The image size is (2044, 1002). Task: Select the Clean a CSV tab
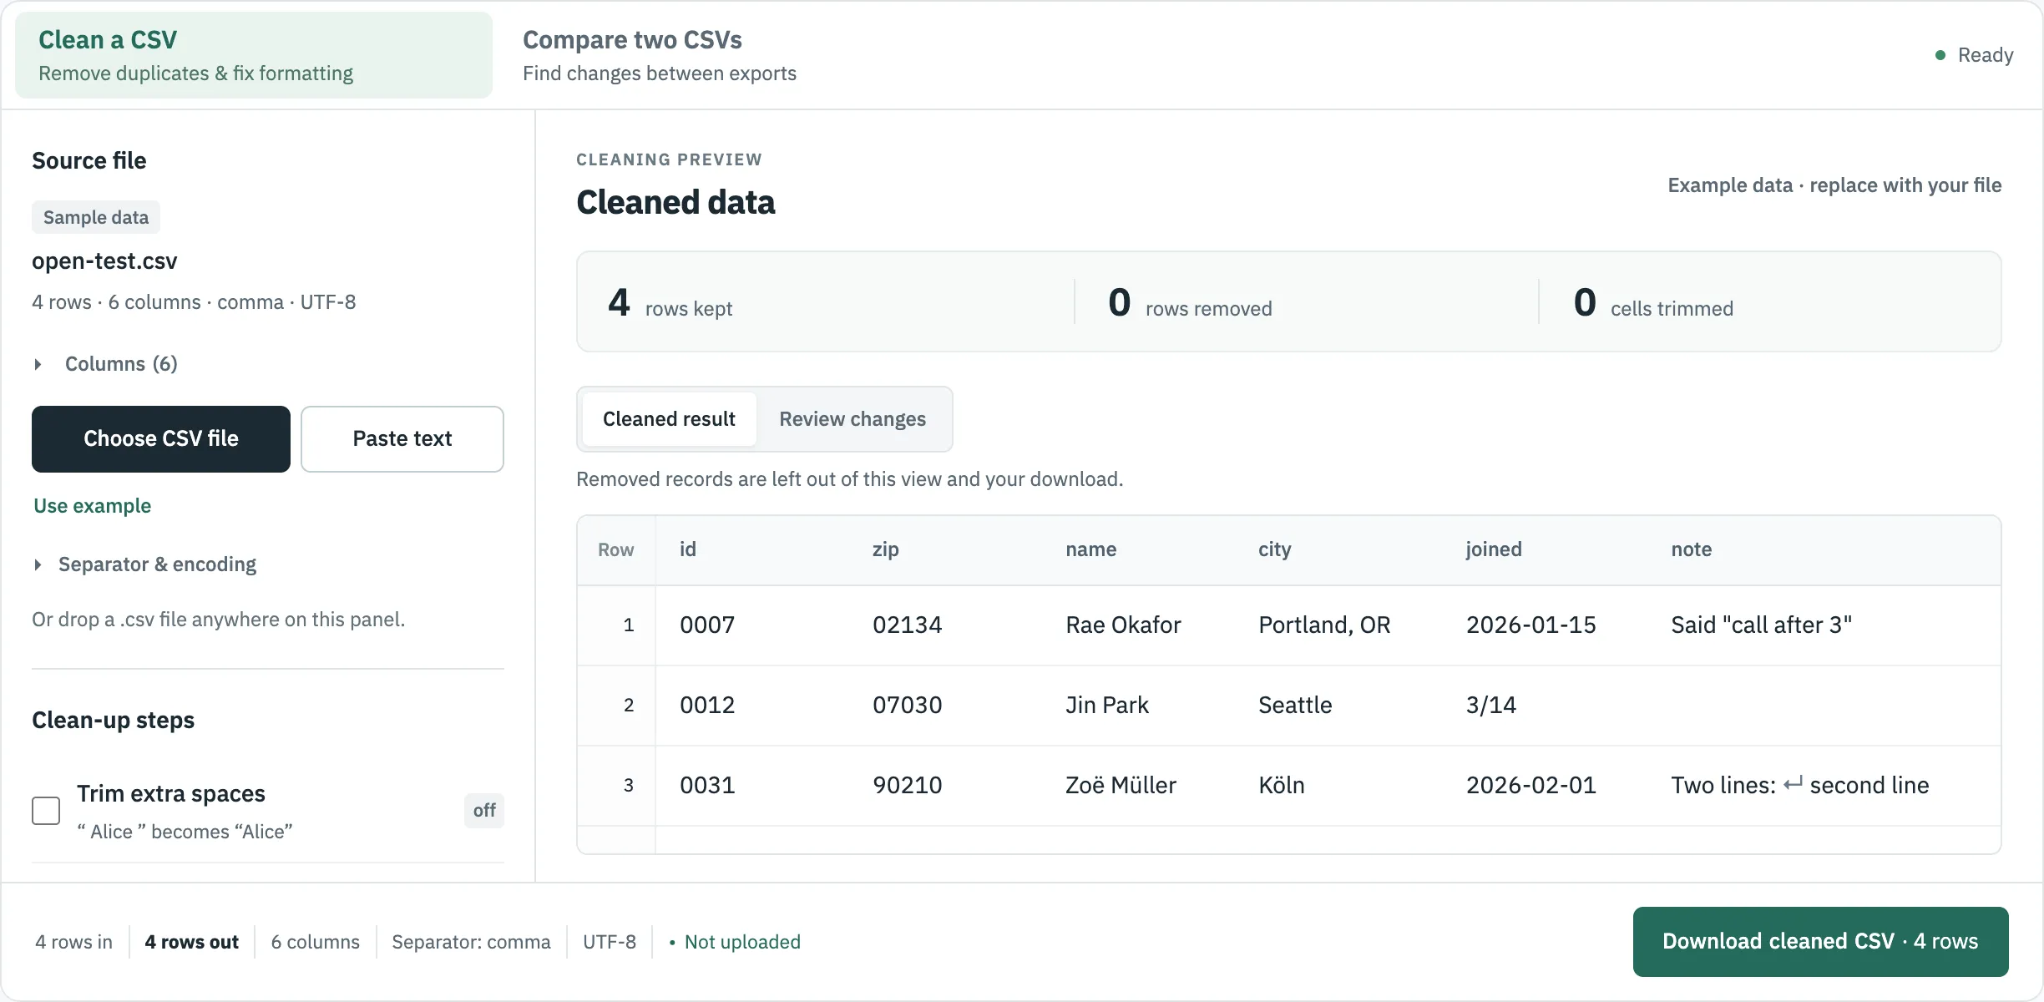(254, 55)
